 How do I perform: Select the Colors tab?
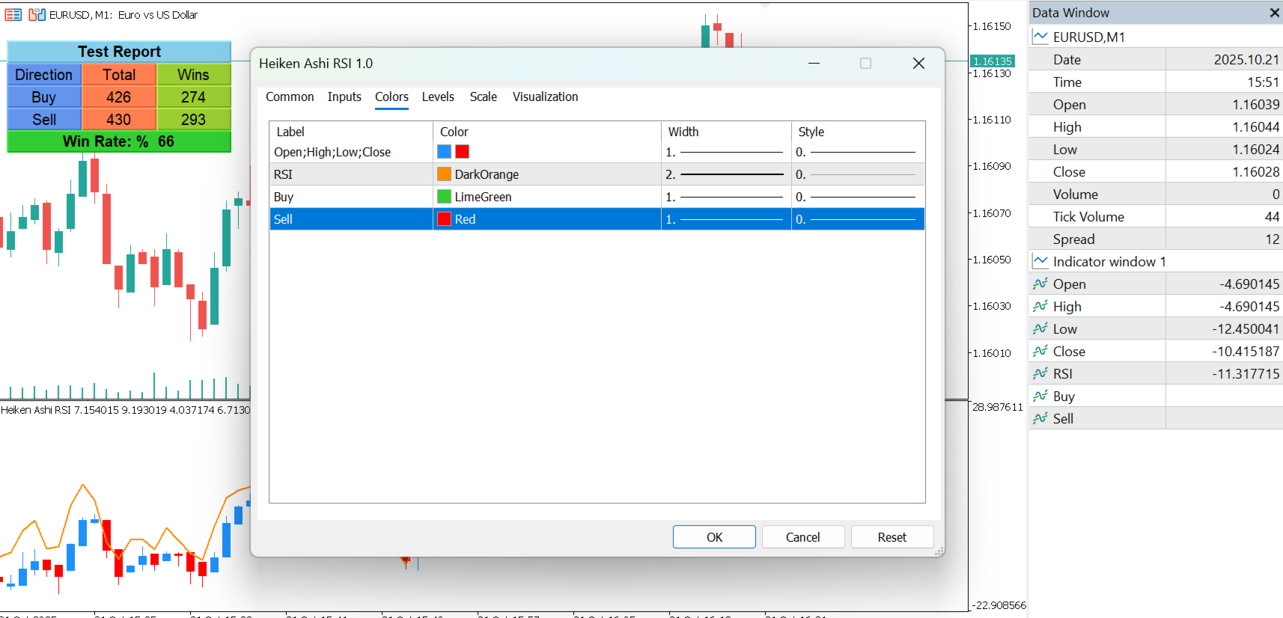point(391,97)
